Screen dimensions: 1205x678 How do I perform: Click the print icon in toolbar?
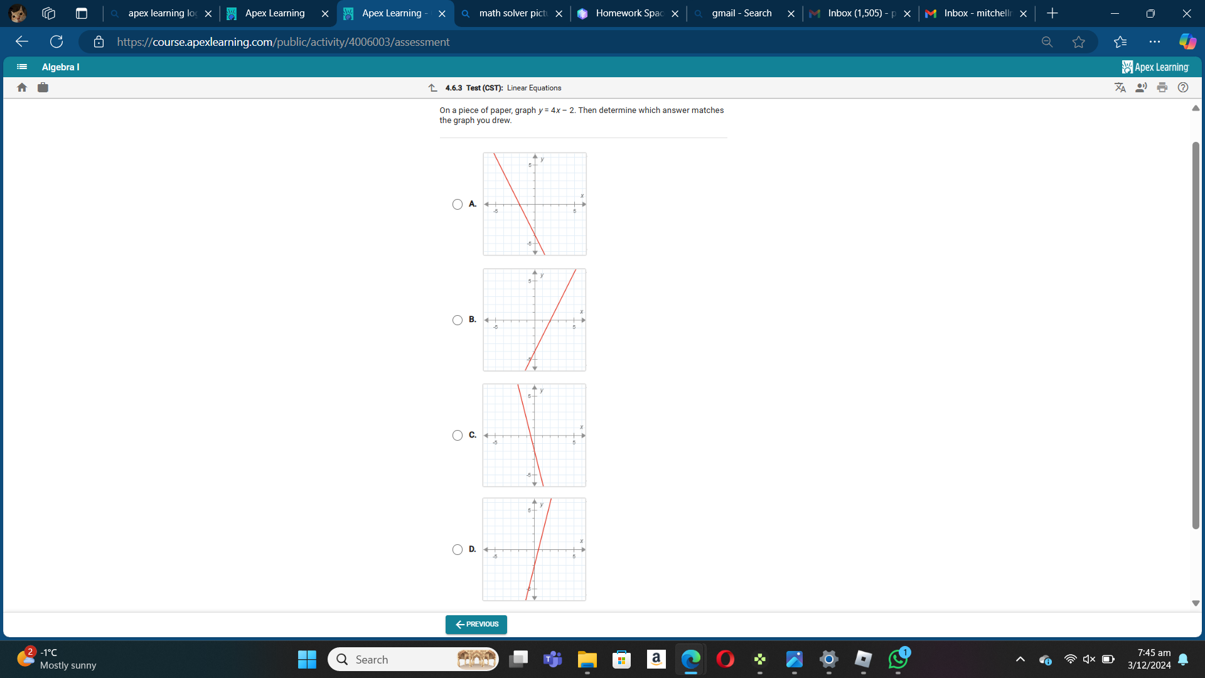coord(1164,88)
